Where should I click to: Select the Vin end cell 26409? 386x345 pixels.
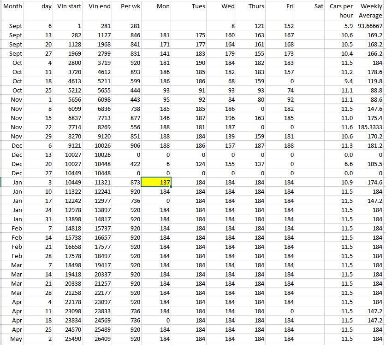pyautogui.click(x=99, y=339)
